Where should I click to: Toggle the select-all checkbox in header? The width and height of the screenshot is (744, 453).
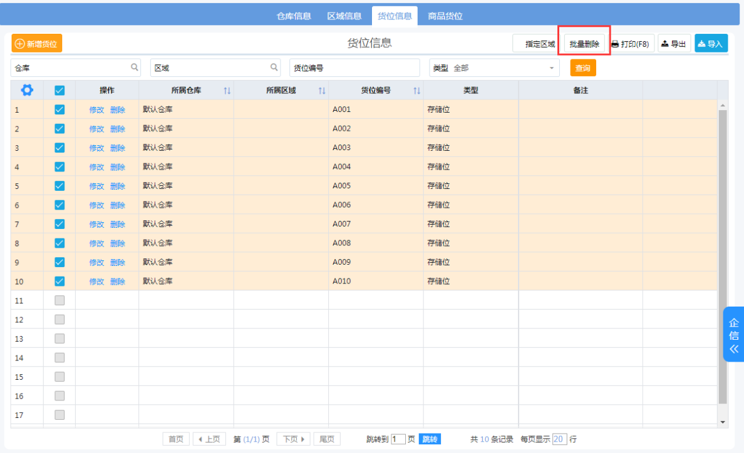59,90
